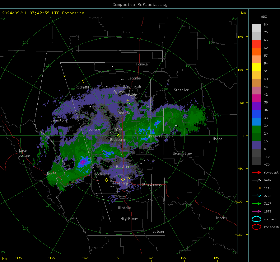Viewport: 280px width, 262px height.
Task: Select the magenta swatch between 42 and 39
Action: point(256,98)
